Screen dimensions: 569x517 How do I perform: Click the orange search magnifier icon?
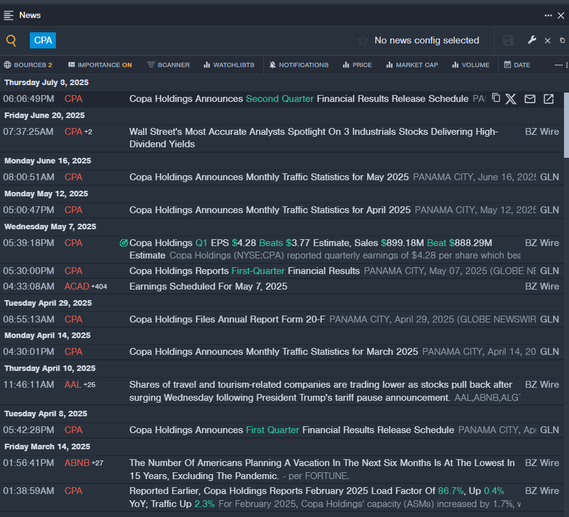tap(11, 40)
